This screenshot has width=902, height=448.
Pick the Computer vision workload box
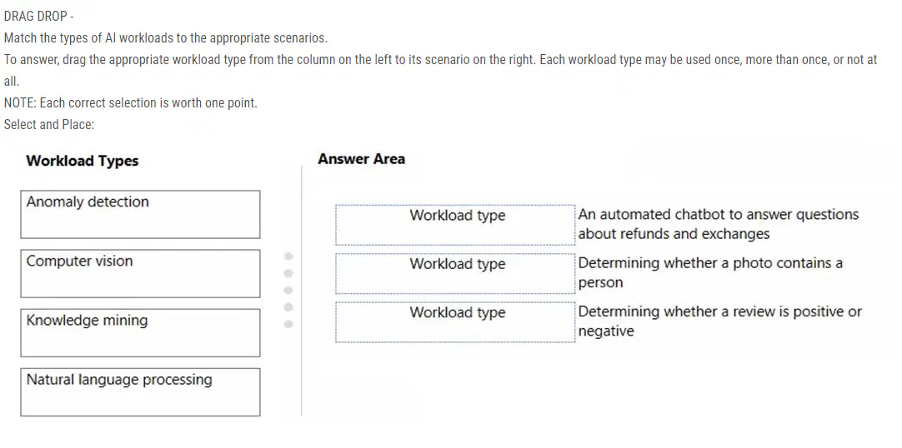tap(140, 273)
